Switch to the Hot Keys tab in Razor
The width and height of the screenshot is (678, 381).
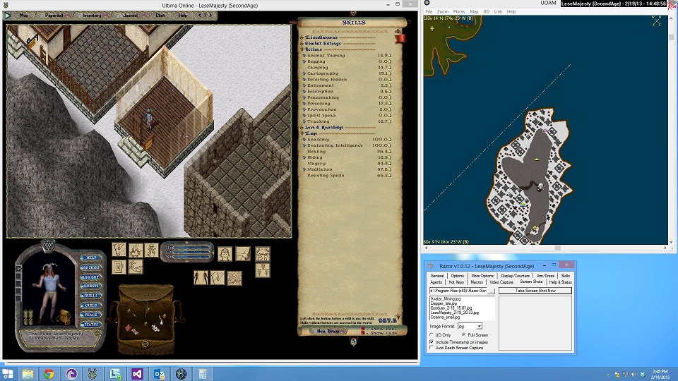click(456, 282)
